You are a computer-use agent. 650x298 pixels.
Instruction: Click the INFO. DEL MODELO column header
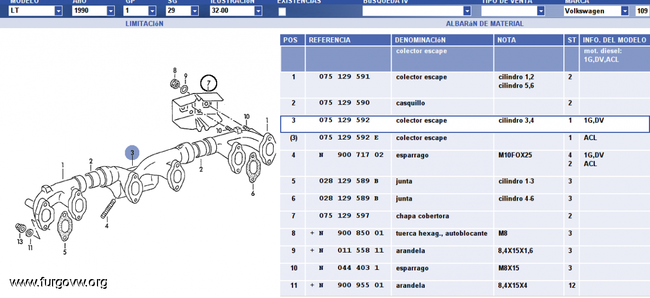[615, 40]
